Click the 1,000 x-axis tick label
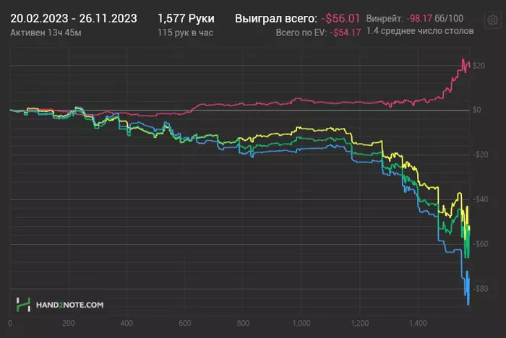506x338 pixels. point(301,323)
